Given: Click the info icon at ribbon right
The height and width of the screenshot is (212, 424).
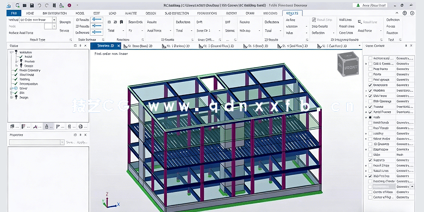Looking at the screenshot, I should [413, 13].
